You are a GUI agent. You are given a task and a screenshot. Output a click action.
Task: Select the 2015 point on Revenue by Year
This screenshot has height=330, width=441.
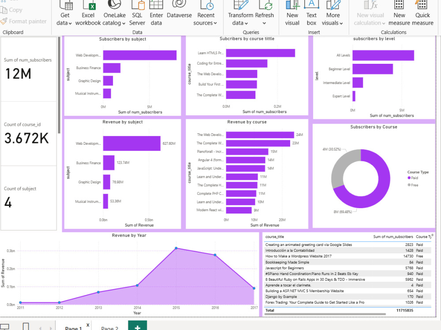[x=176, y=248]
